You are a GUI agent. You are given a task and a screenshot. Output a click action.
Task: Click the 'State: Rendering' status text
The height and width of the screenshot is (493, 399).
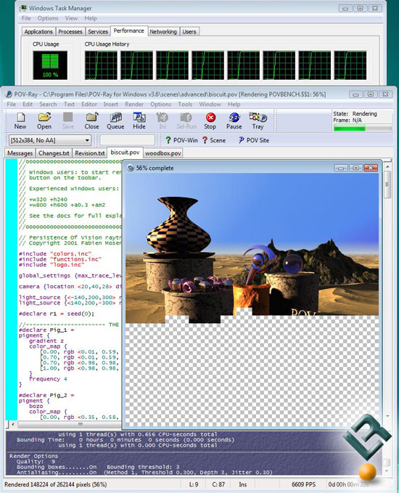coord(355,113)
